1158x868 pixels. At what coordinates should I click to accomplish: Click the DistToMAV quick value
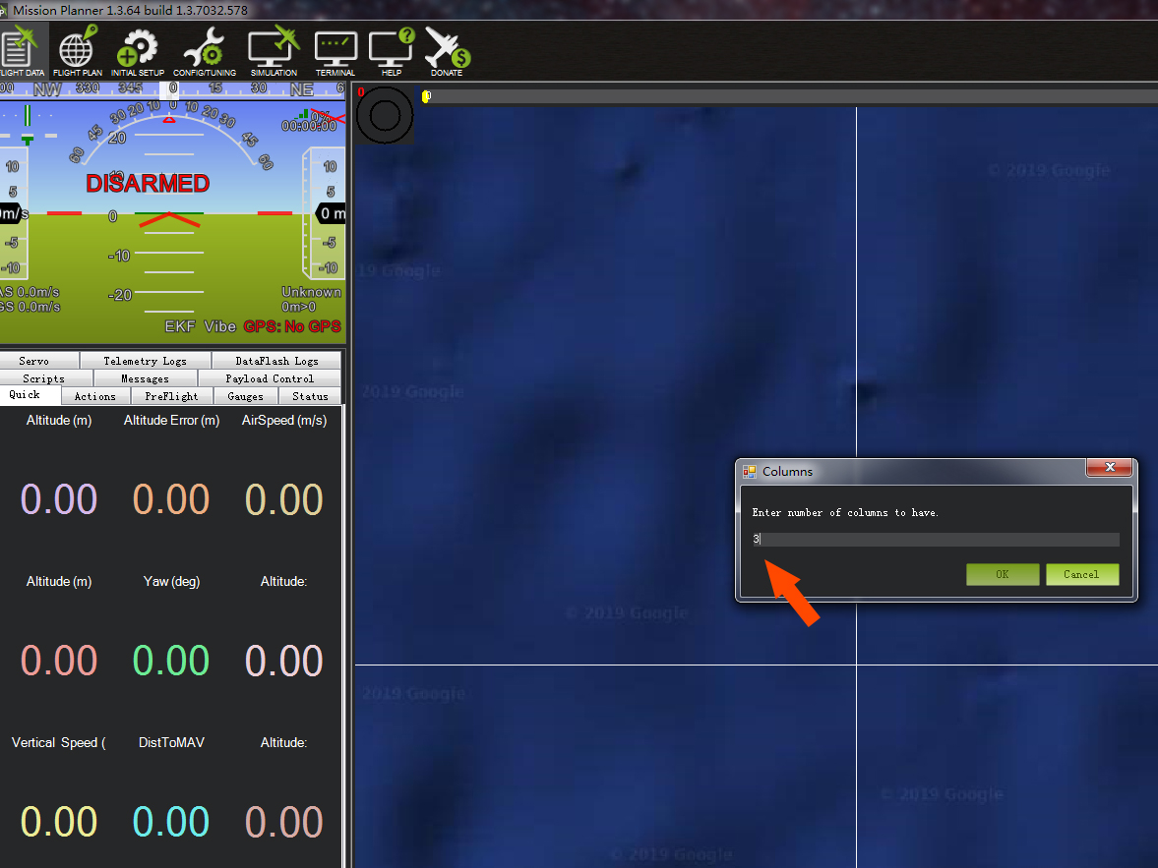[x=171, y=822]
